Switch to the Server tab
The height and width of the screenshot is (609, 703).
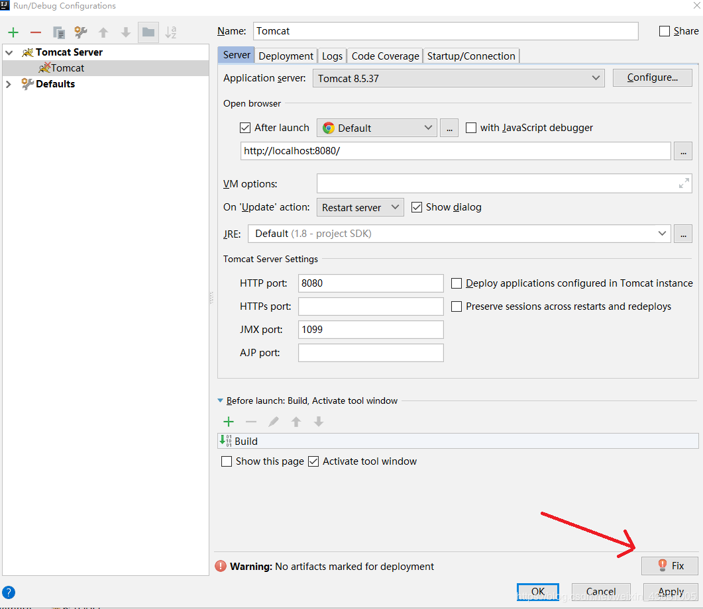click(237, 55)
